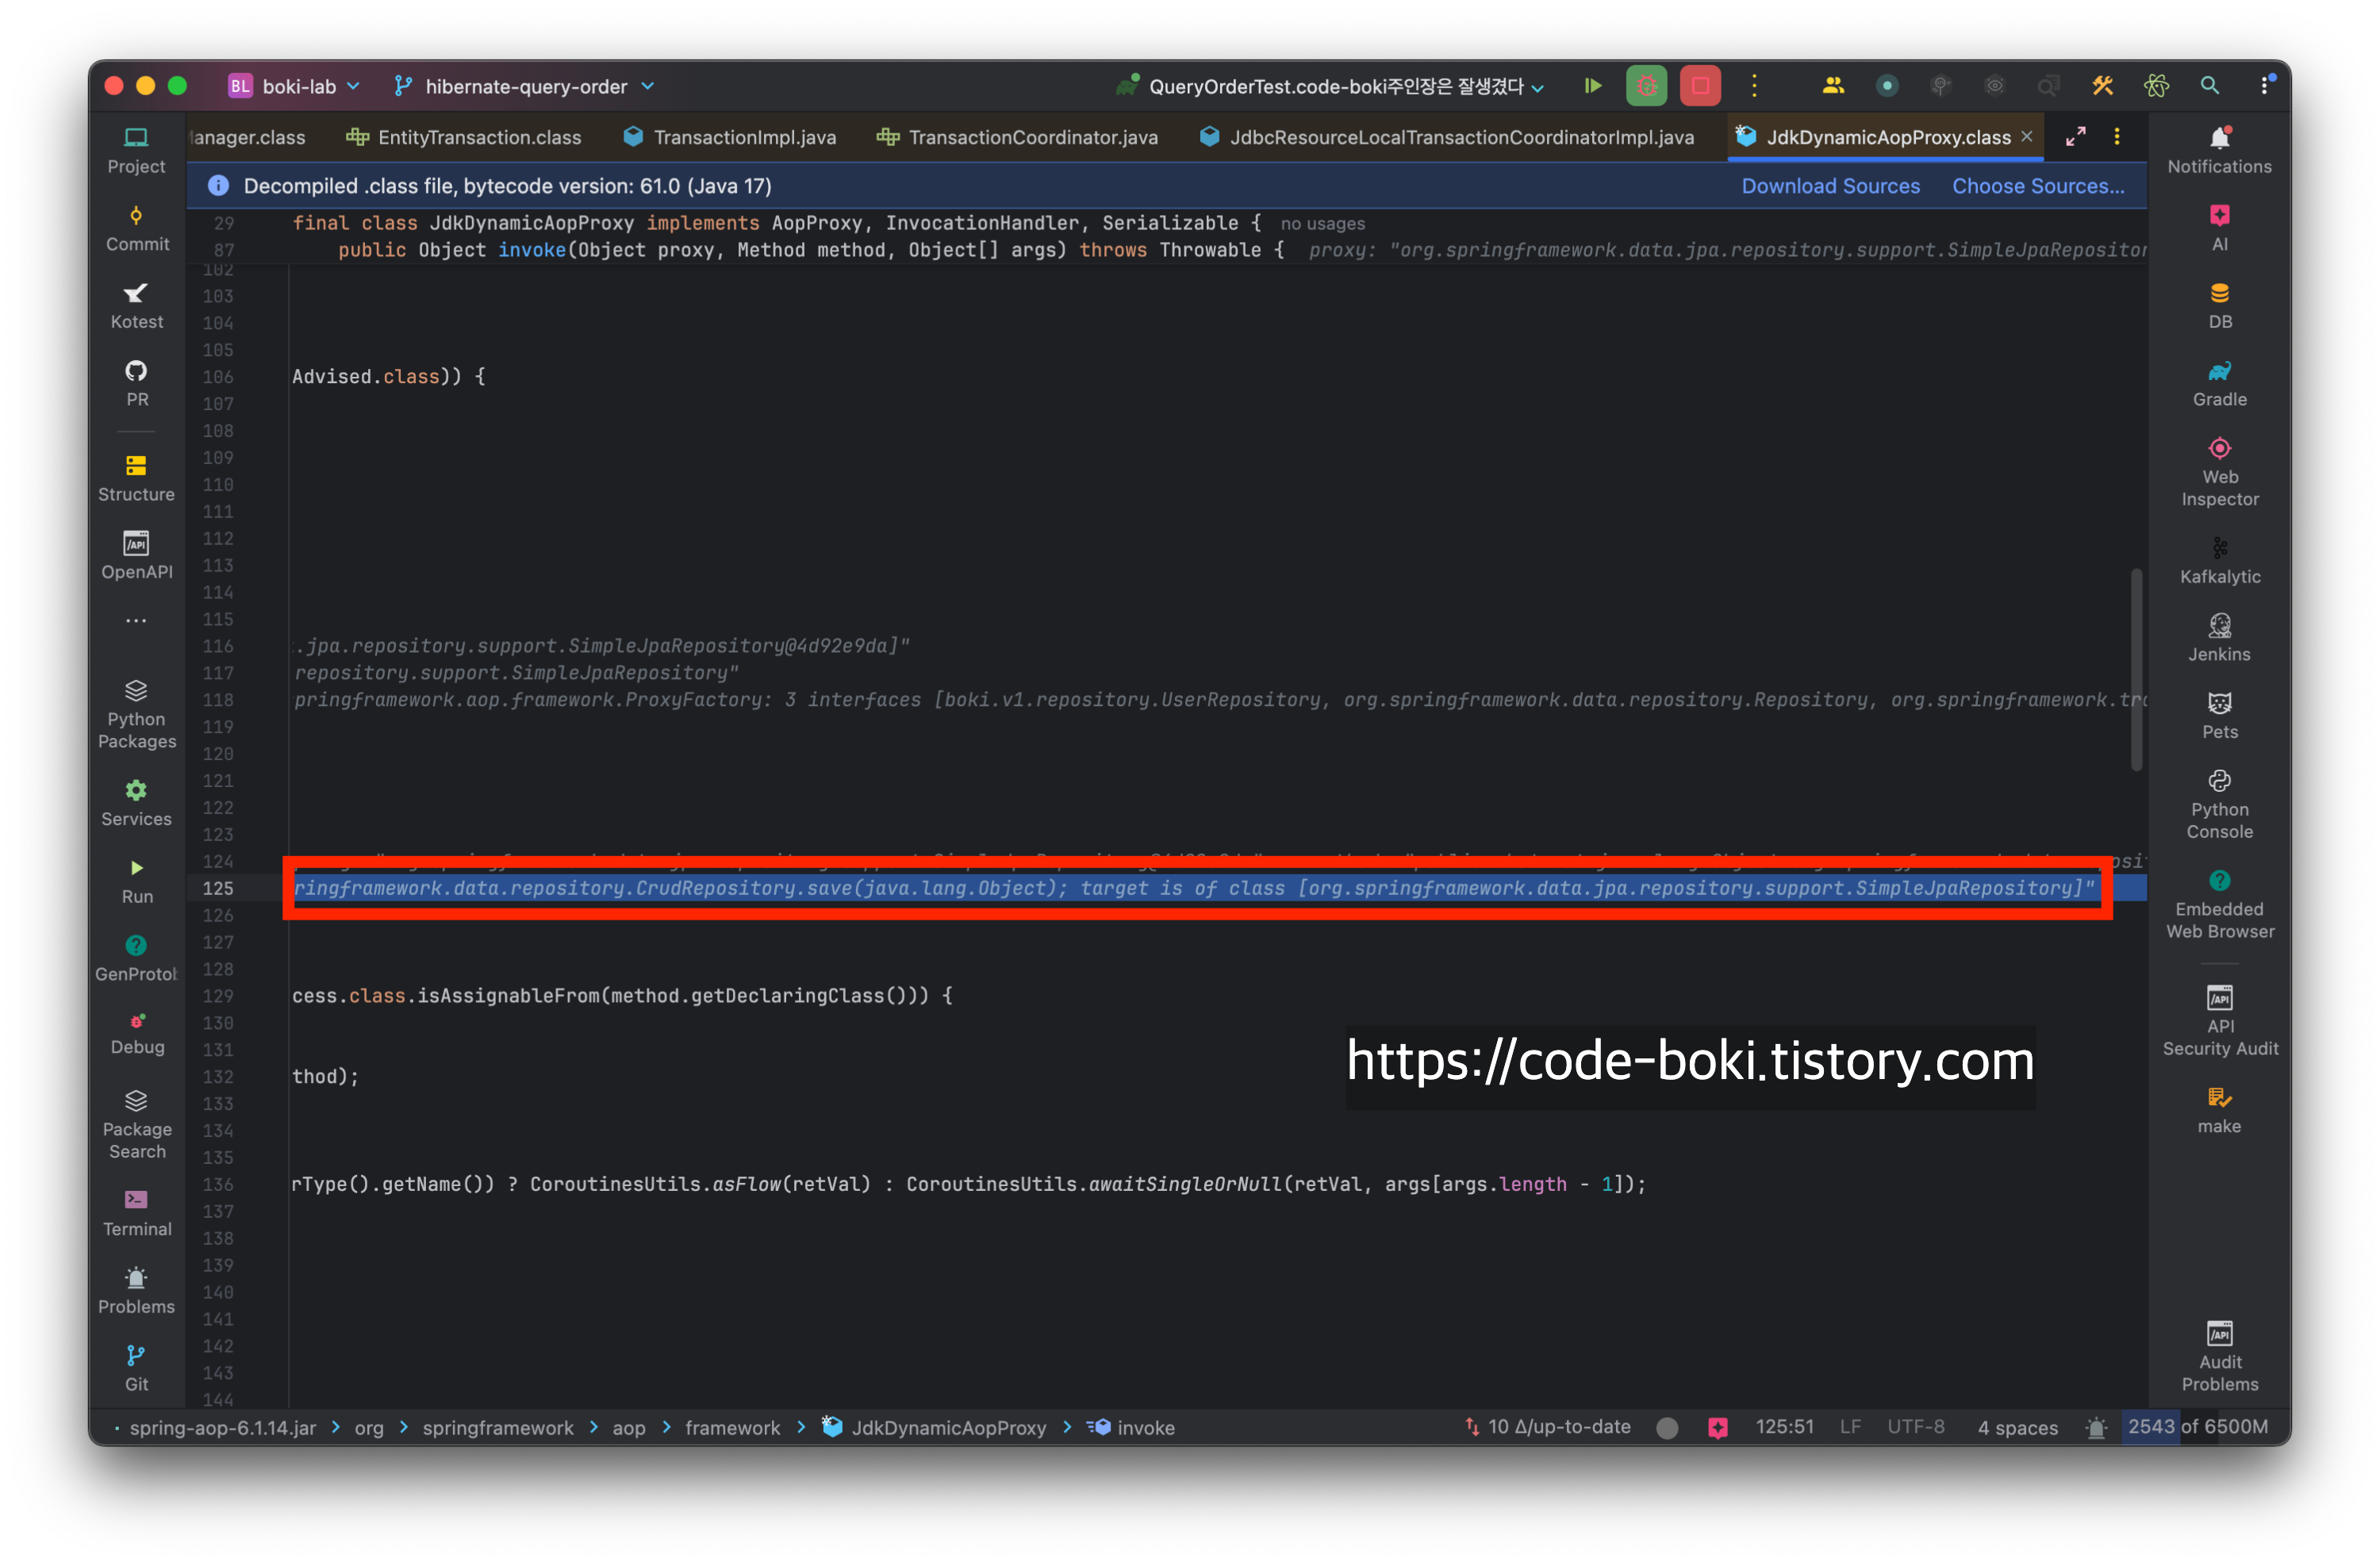Viewport: 2380px width, 1563px height.
Task: Click the Choose Sources link
Action: pos(2037,186)
